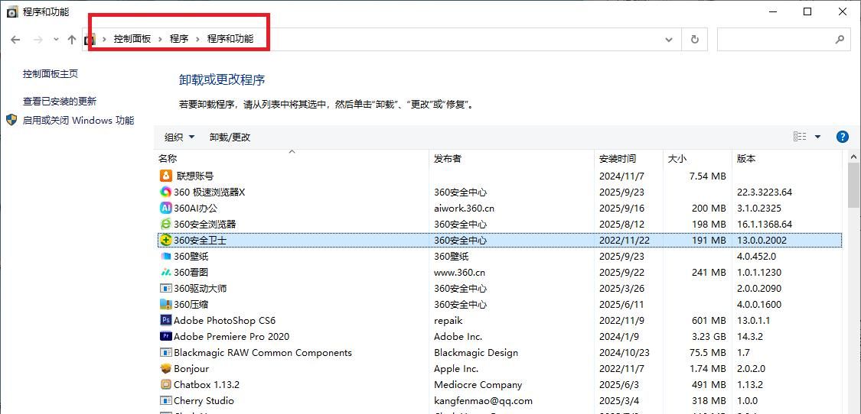Click the refresh address bar button
Image resolution: width=861 pixels, height=414 pixels.
coord(695,40)
